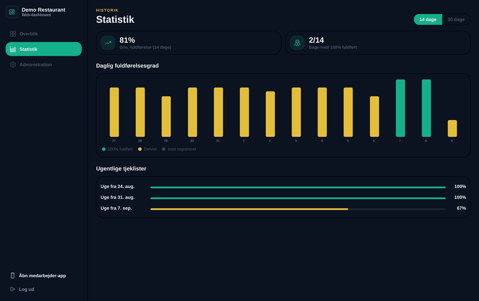The width and height of the screenshot is (479, 301).
Task: Select the progress bar for Uge fra 24. aug.
Action: point(298,187)
